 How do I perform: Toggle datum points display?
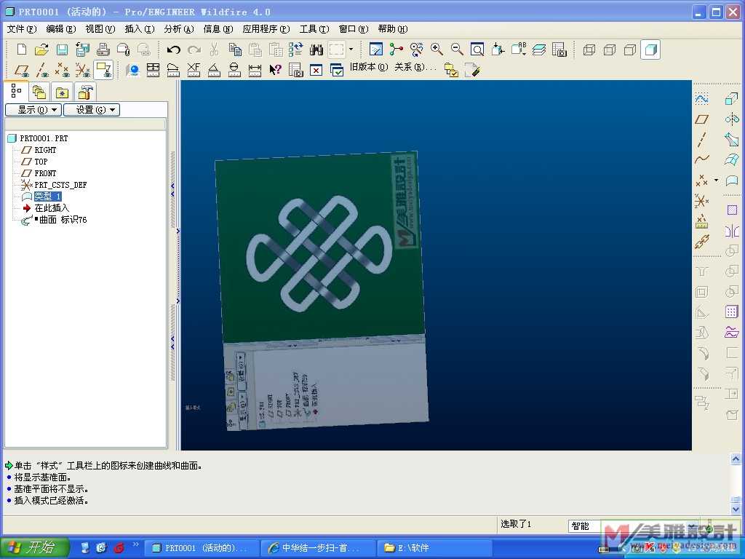click(63, 70)
